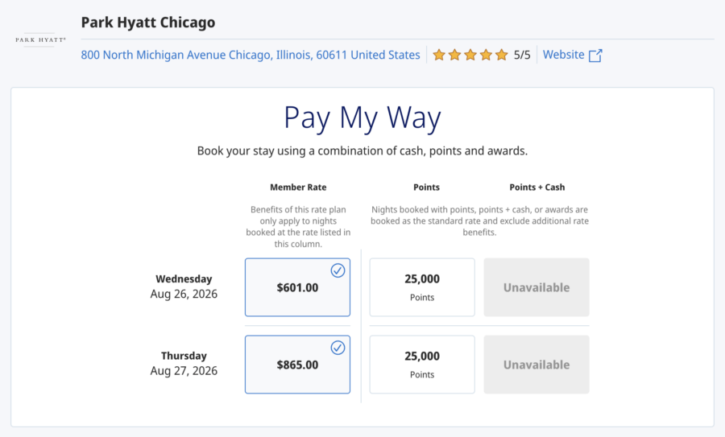This screenshot has width=725, height=437.
Task: Click the Unavailable Points + Cash for Wednesday
Action: (536, 287)
